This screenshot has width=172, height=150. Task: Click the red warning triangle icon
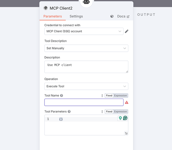point(127,103)
